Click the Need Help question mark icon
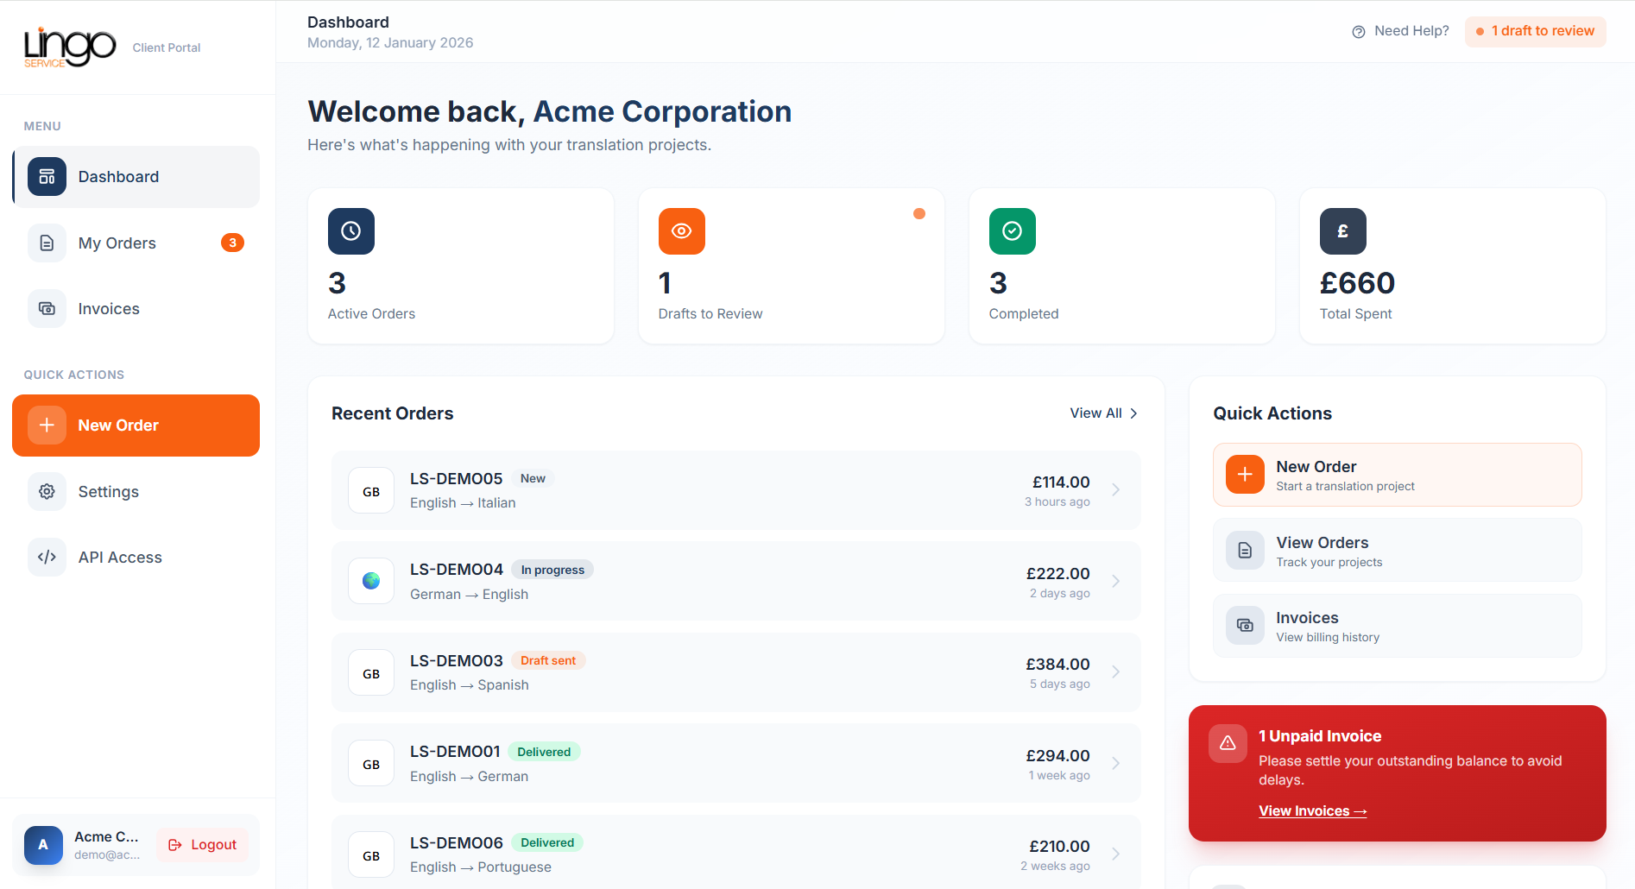 [x=1357, y=31]
